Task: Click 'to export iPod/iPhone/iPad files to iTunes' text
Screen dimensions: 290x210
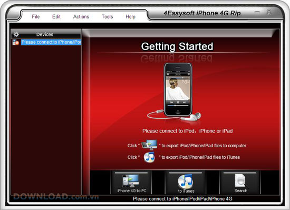Action: tap(201, 157)
